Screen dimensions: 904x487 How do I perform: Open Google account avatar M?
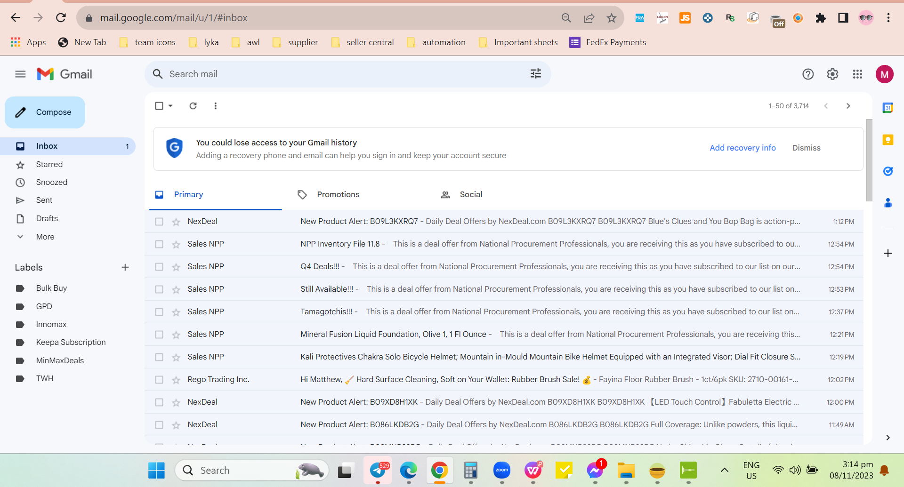click(x=885, y=74)
